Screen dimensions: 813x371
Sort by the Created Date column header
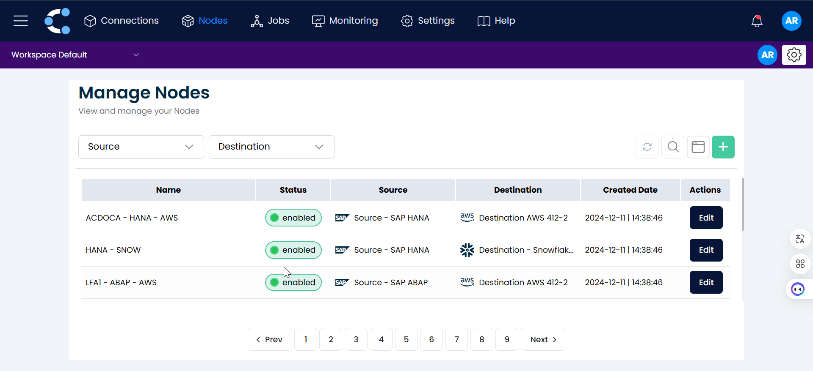click(630, 190)
